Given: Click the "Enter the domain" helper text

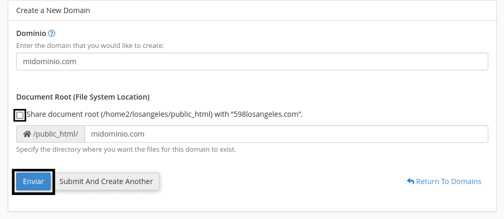Looking at the screenshot, I should [90, 46].
